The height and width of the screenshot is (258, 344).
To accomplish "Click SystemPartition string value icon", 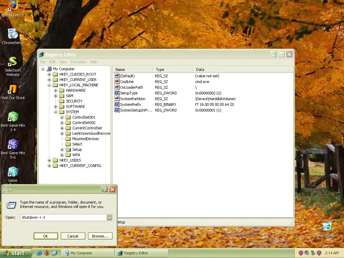I will [117, 98].
